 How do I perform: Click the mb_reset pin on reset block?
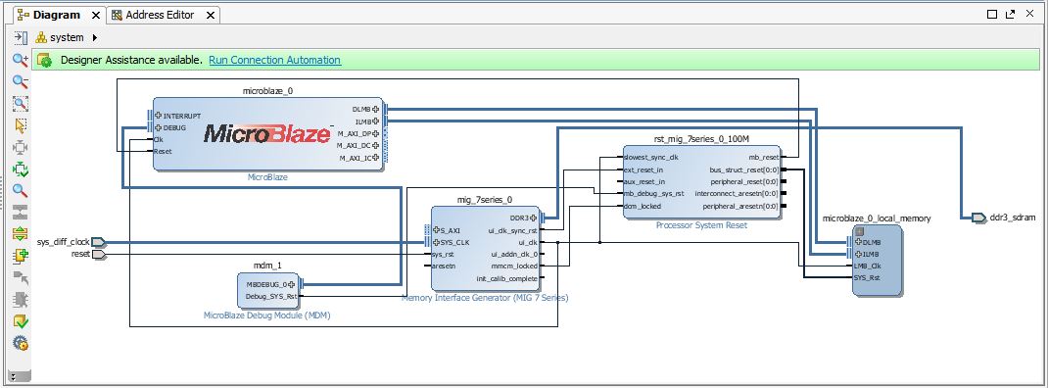(x=763, y=157)
